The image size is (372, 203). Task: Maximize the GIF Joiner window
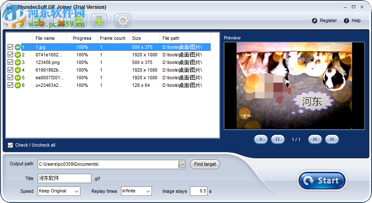click(x=353, y=7)
